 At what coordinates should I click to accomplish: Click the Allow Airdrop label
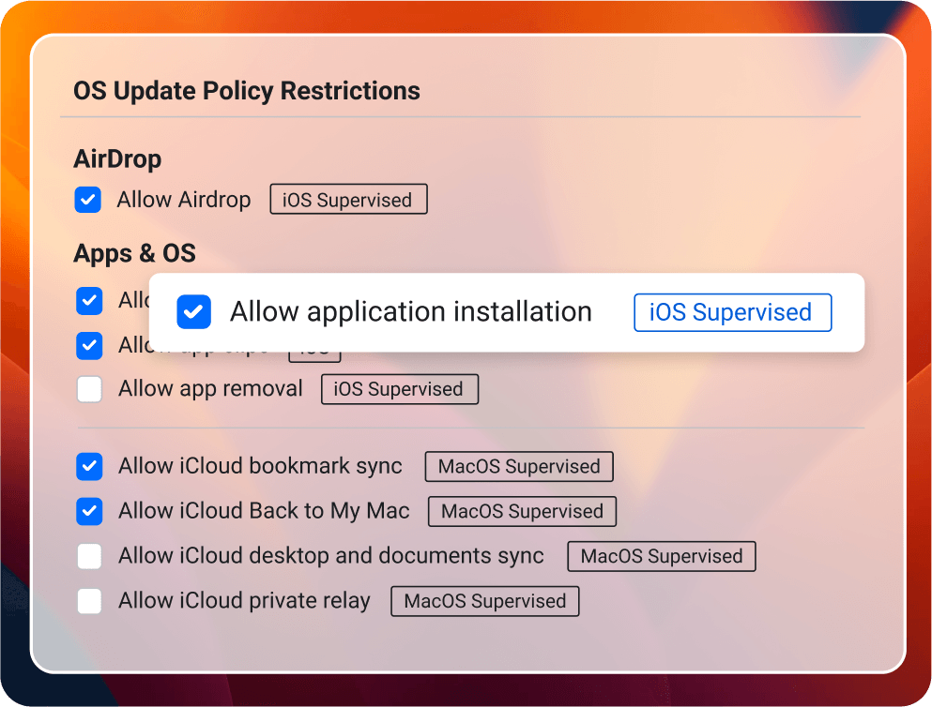pyautogui.click(x=184, y=200)
